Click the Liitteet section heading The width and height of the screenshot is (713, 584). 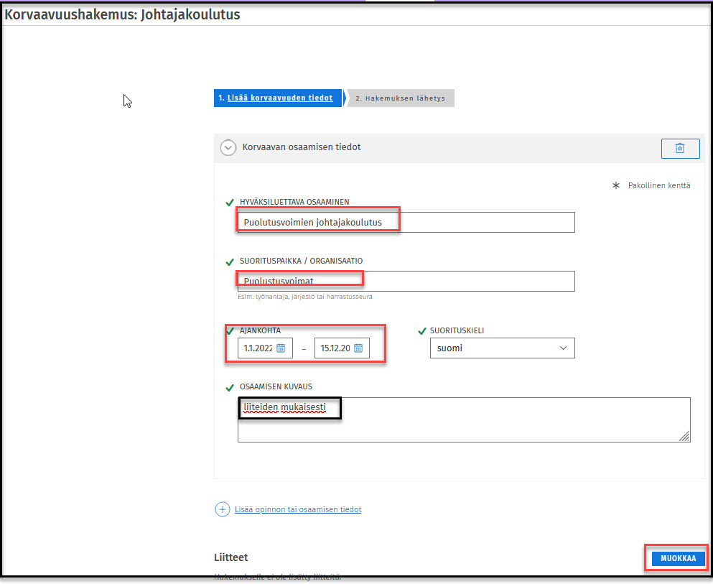point(230,557)
